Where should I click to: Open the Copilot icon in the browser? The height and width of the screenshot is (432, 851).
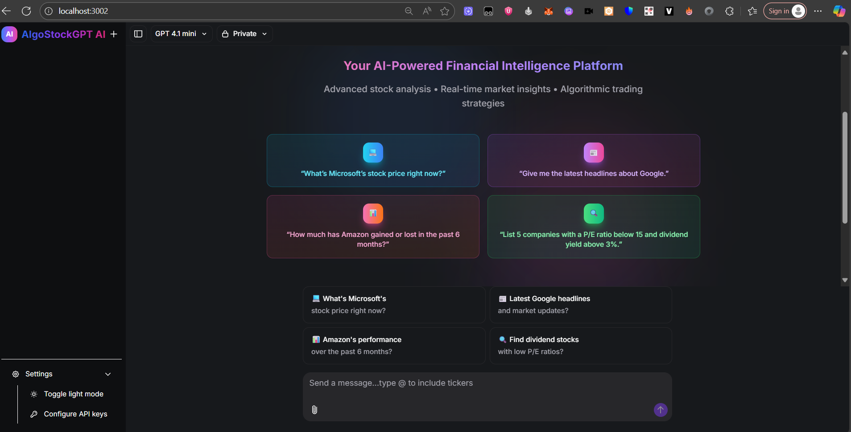[x=839, y=11]
